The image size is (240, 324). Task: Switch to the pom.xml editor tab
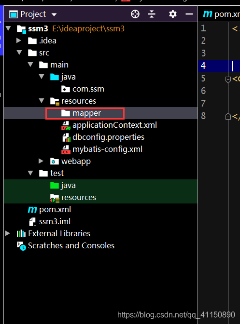click(x=221, y=14)
